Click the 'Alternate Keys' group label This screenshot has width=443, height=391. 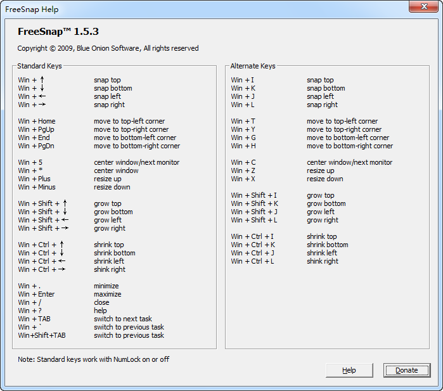click(x=253, y=66)
